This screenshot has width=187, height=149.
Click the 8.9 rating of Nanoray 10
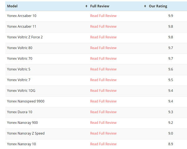click(170, 144)
